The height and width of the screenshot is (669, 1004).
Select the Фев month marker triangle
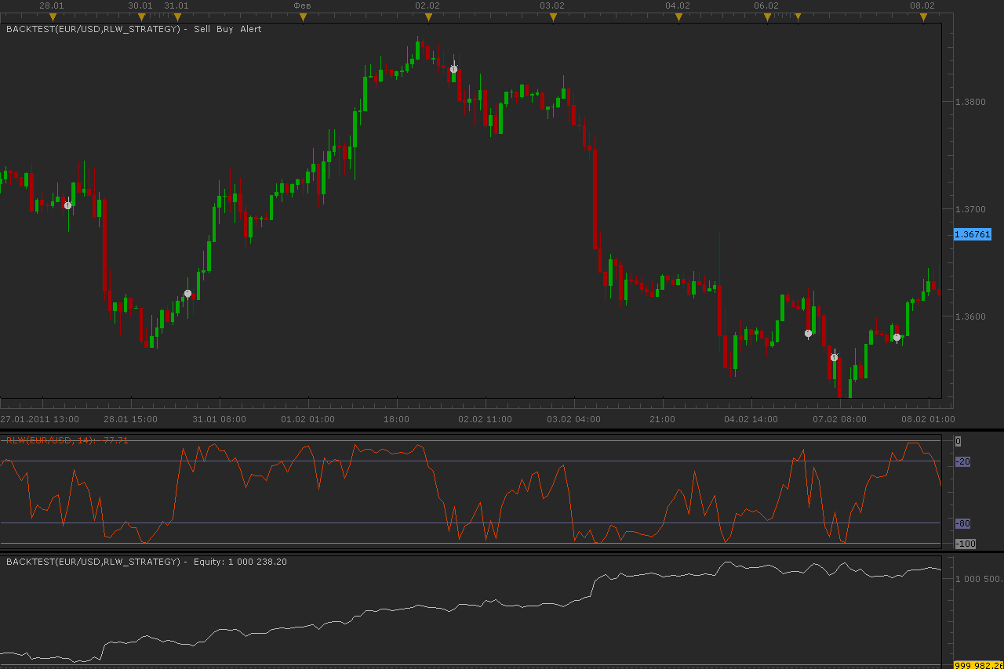tap(304, 16)
